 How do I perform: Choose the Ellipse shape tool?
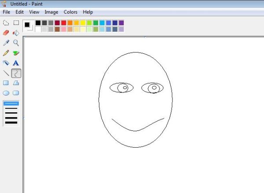(x=6, y=93)
